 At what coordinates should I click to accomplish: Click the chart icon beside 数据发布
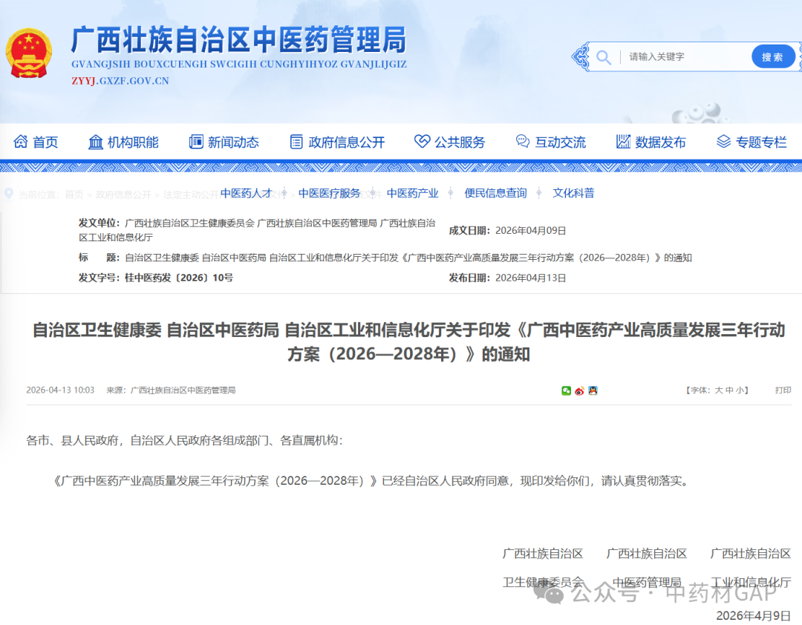pos(623,142)
